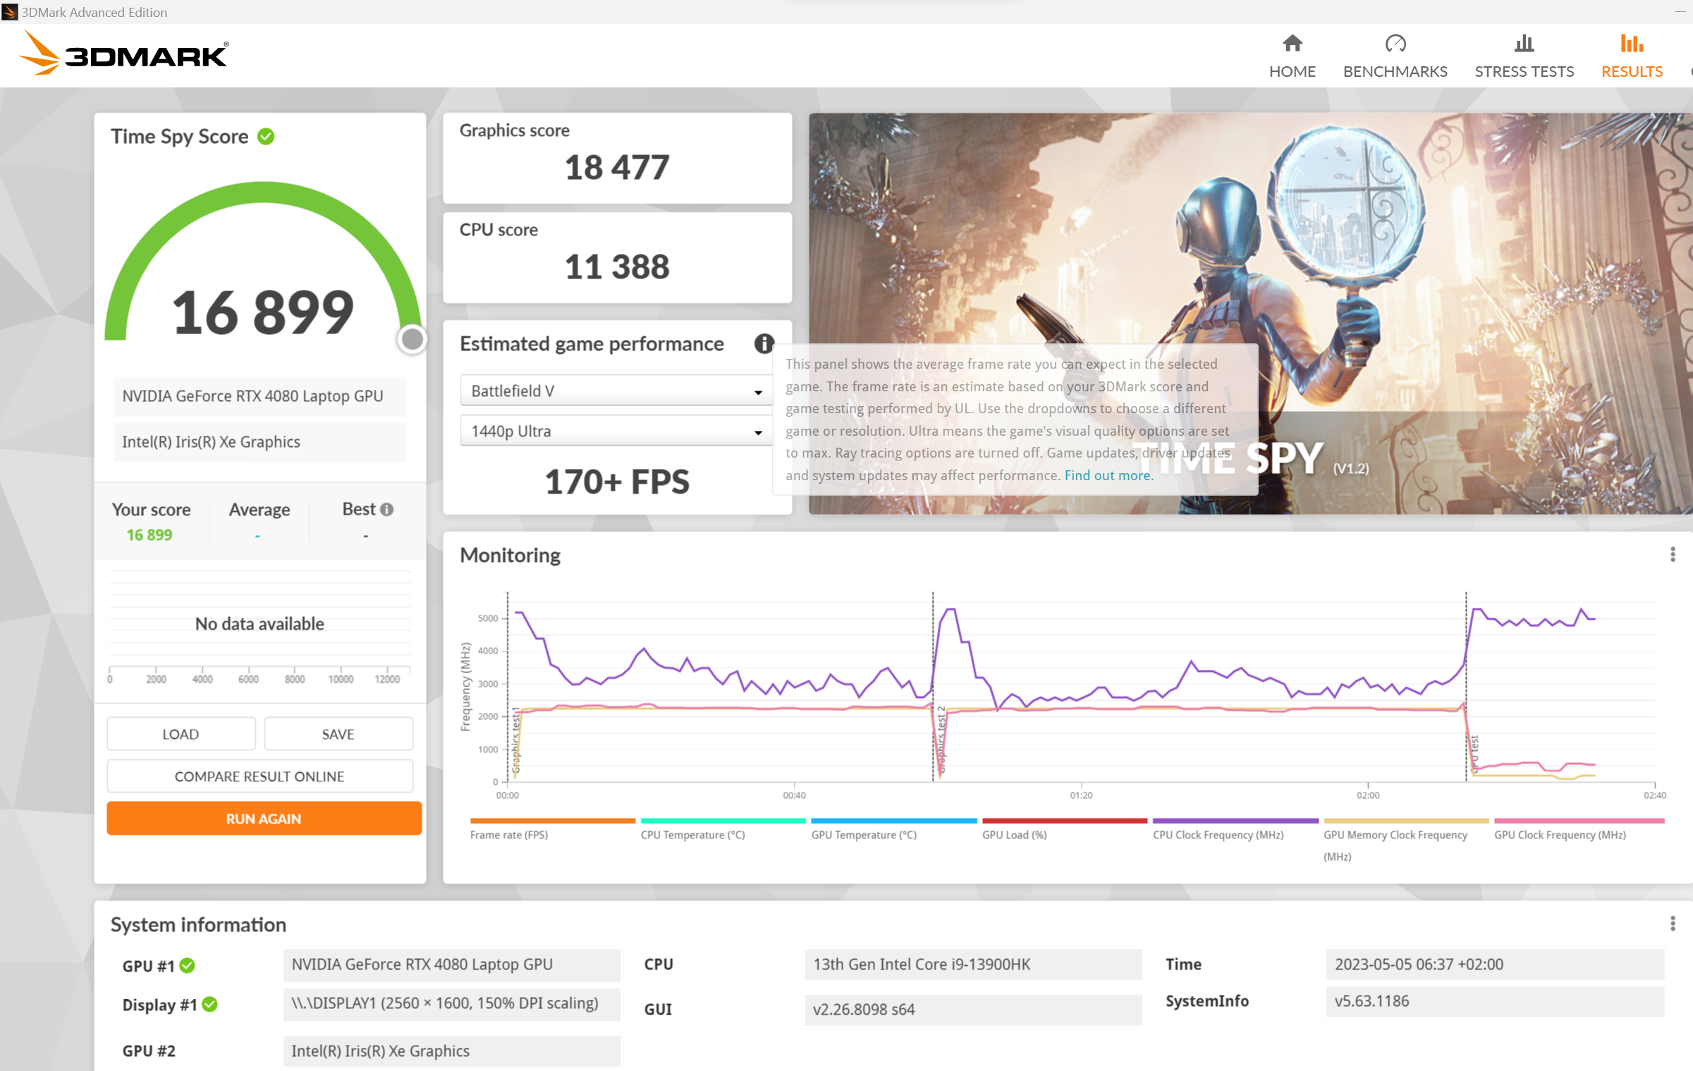Click the orange Results chart icon

(x=1631, y=44)
